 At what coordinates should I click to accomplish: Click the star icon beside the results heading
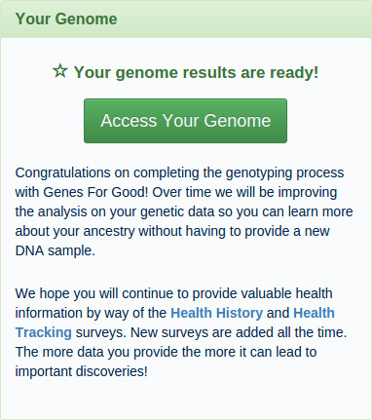pos(60,70)
